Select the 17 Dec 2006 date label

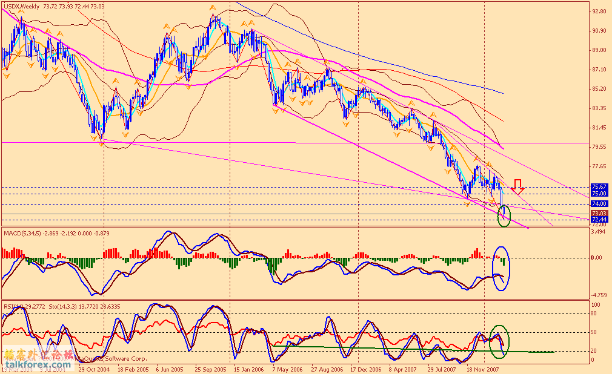coord(366,369)
